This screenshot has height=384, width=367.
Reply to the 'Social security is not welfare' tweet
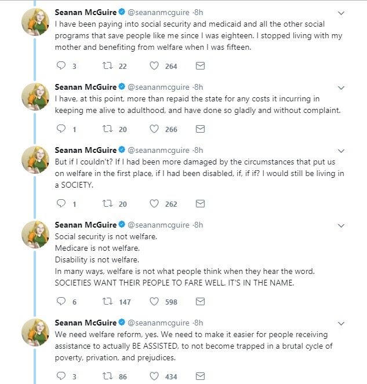(61, 301)
